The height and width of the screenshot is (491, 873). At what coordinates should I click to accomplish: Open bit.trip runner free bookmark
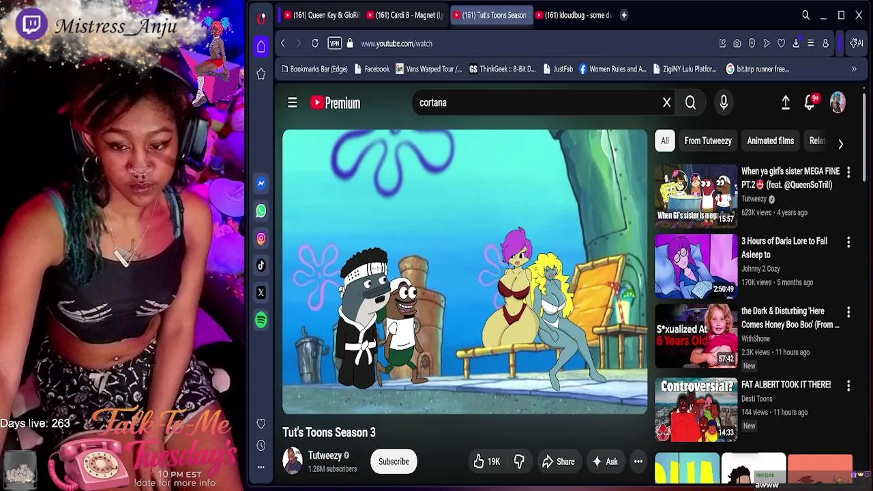[757, 69]
